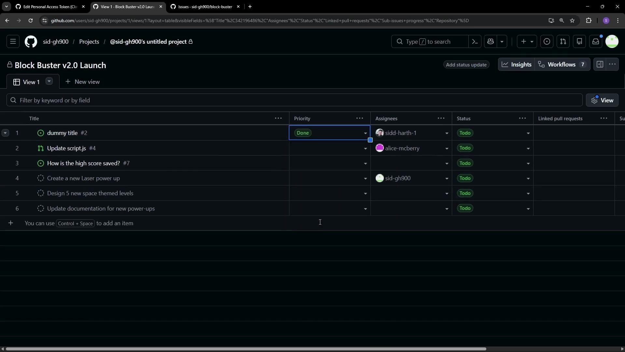The image size is (625, 352).
Task: Open the Issues icon in header
Action: [x=547, y=42]
